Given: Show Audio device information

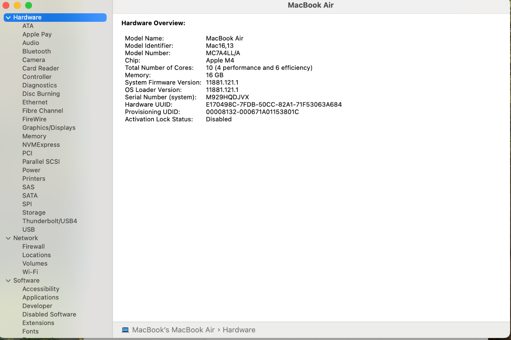Looking at the screenshot, I should (x=31, y=43).
